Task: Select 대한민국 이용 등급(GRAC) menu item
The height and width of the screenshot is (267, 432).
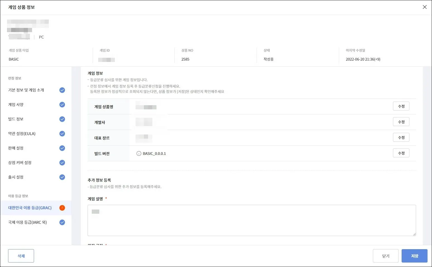Action: [x=36, y=208]
